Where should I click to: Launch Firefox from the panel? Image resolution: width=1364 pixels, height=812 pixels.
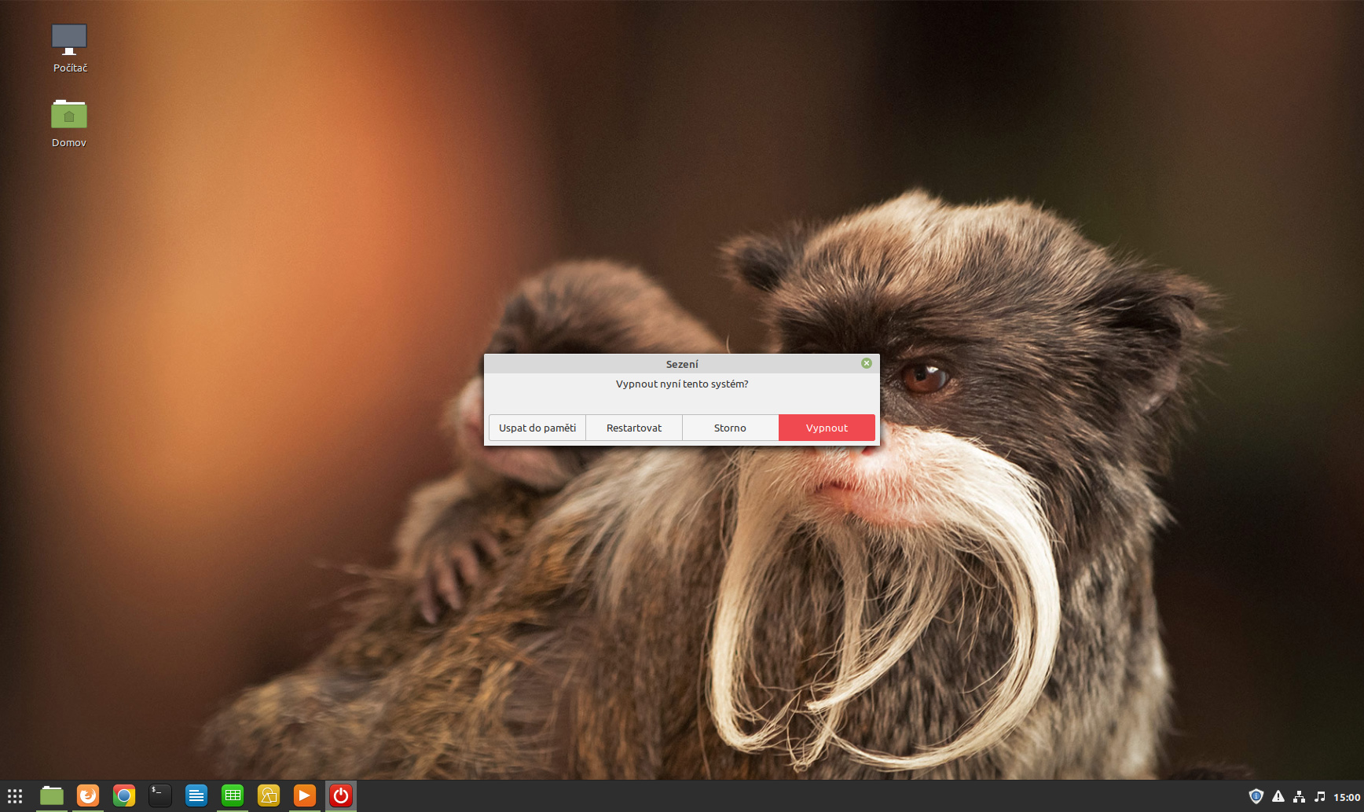(x=88, y=796)
